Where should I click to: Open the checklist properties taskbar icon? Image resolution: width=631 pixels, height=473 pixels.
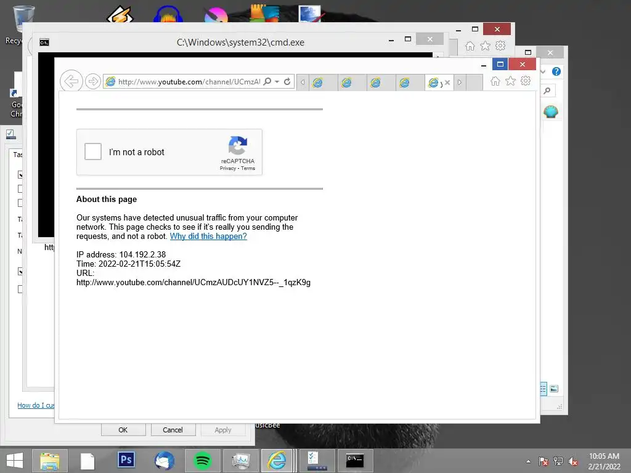pos(317,461)
